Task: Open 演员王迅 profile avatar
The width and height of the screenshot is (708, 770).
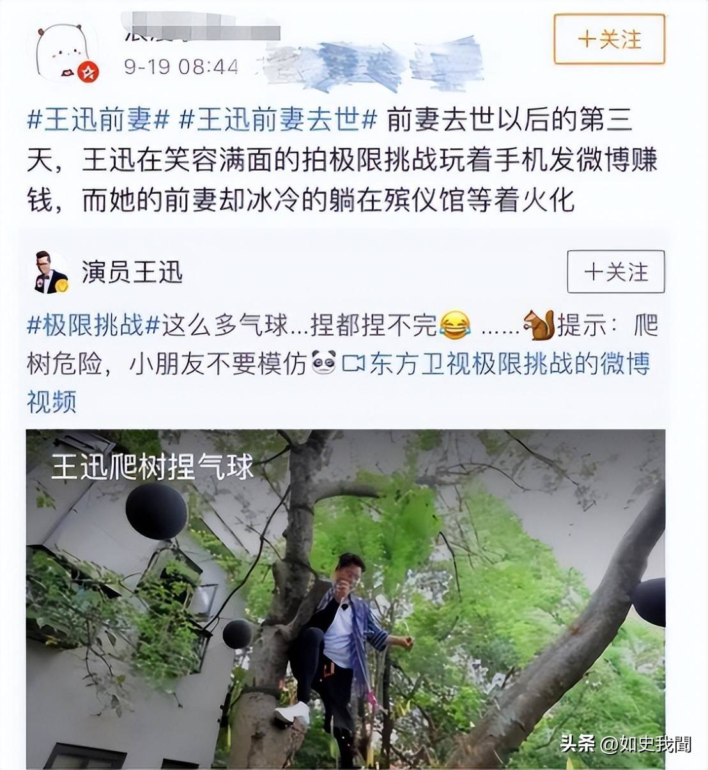Action: point(51,272)
